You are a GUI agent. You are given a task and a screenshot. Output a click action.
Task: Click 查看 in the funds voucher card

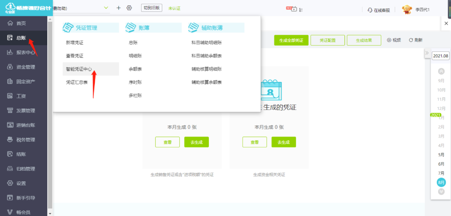(x=255, y=142)
